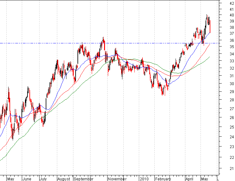The width and height of the screenshot is (235, 181).
Task: Click the "May" label next to June
Action: coord(10,179)
